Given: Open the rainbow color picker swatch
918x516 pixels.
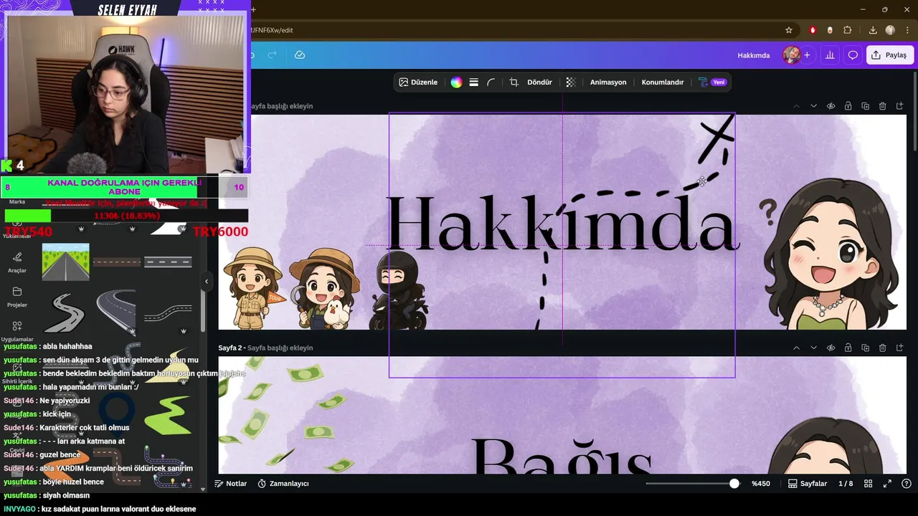Looking at the screenshot, I should [x=456, y=82].
